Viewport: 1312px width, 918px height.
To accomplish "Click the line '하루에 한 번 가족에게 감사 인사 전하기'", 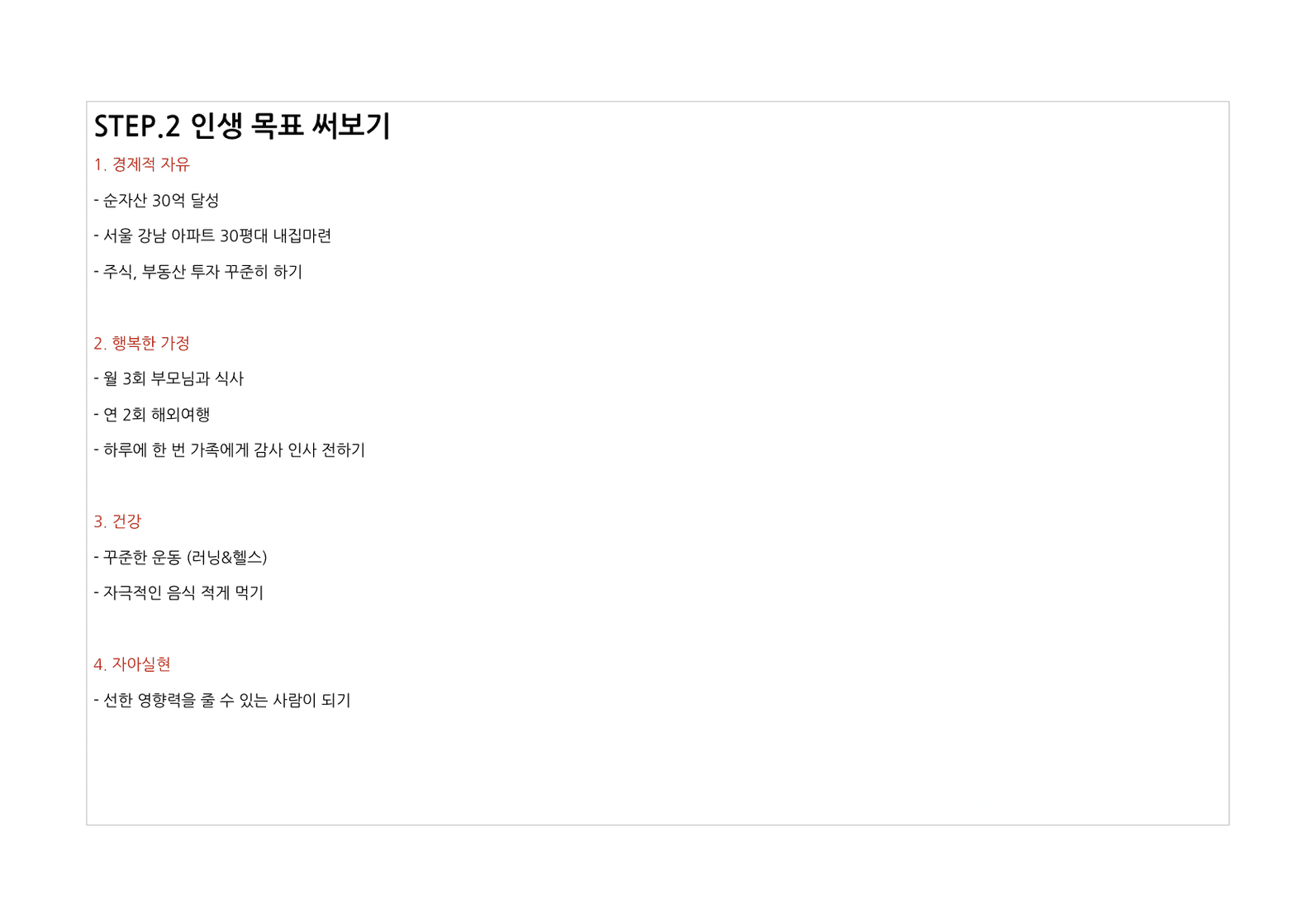I will pos(229,450).
